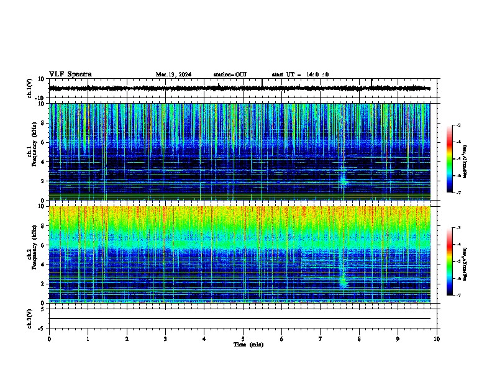Click the ch.1 colorbar 'log(PSD)' title
Viewport: 492px width, 380px height.
point(465,162)
